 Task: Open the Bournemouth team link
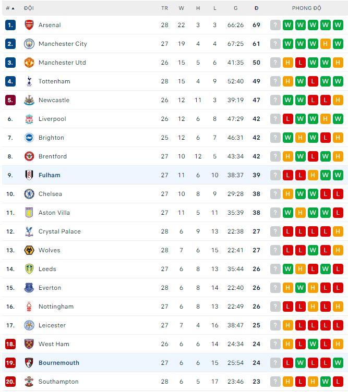coord(59,363)
